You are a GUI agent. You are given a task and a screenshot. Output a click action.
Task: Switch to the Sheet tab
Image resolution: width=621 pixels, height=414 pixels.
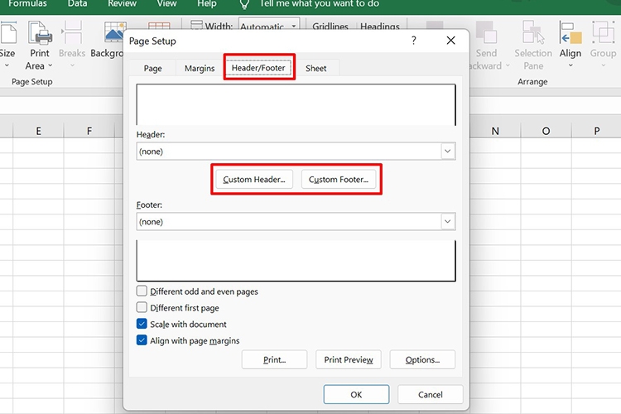[316, 68]
